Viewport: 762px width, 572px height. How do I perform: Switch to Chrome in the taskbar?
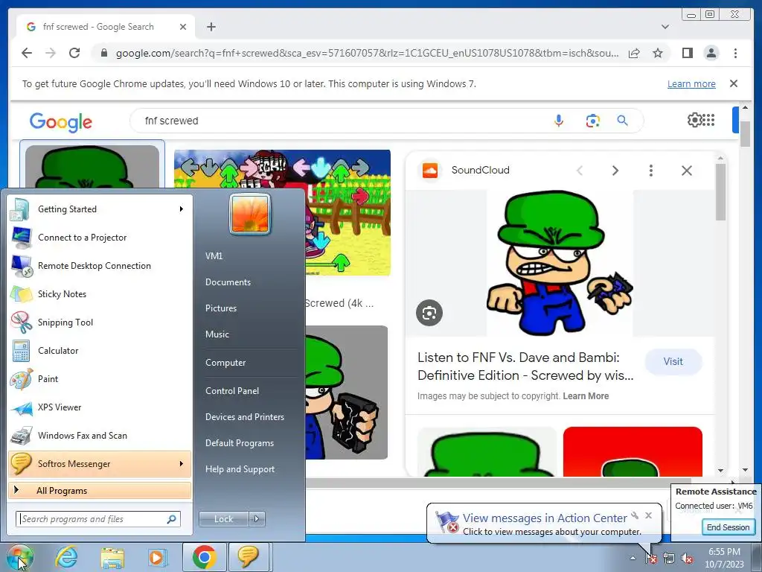(205, 557)
